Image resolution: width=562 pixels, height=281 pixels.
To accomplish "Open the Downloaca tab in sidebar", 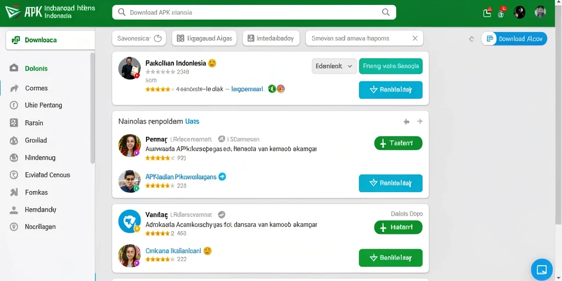I will tap(50, 40).
